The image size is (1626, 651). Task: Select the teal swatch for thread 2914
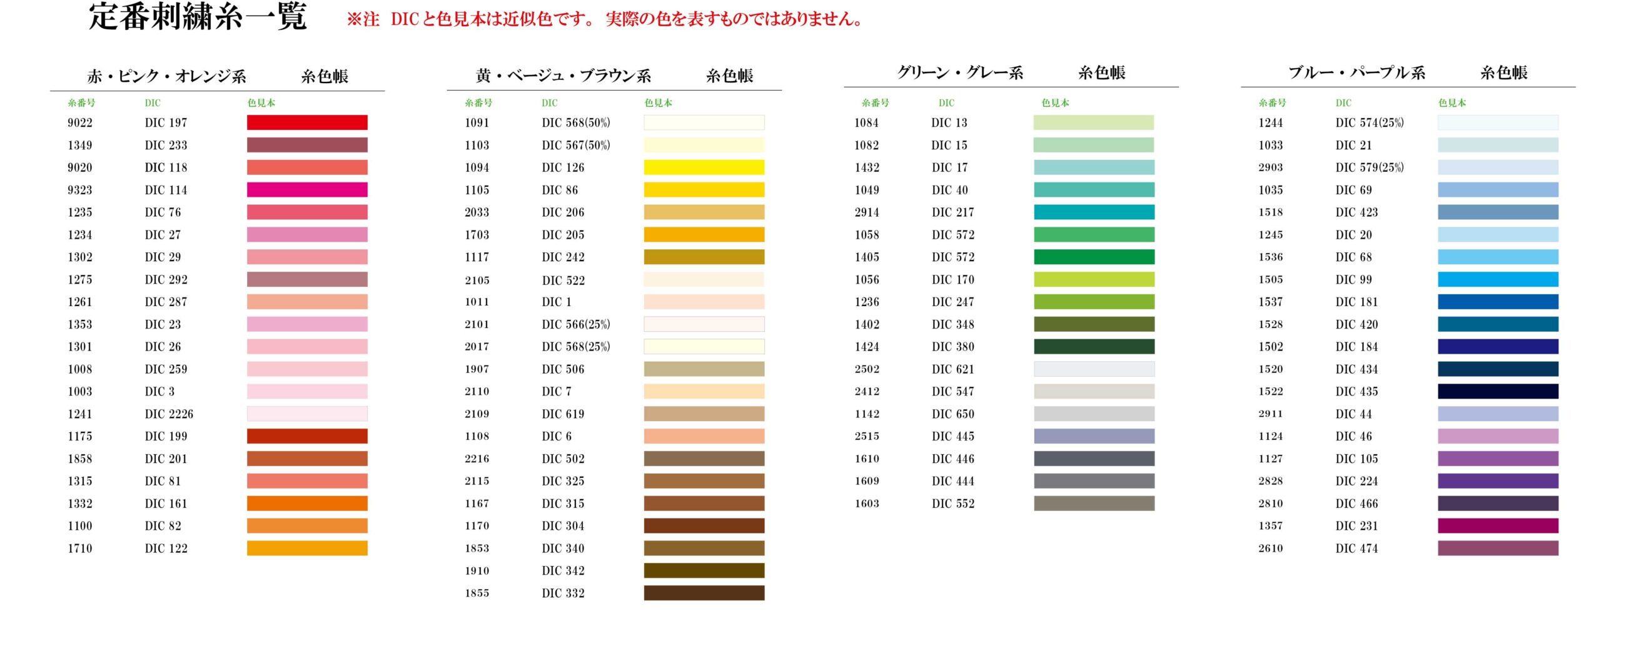coord(1094,212)
